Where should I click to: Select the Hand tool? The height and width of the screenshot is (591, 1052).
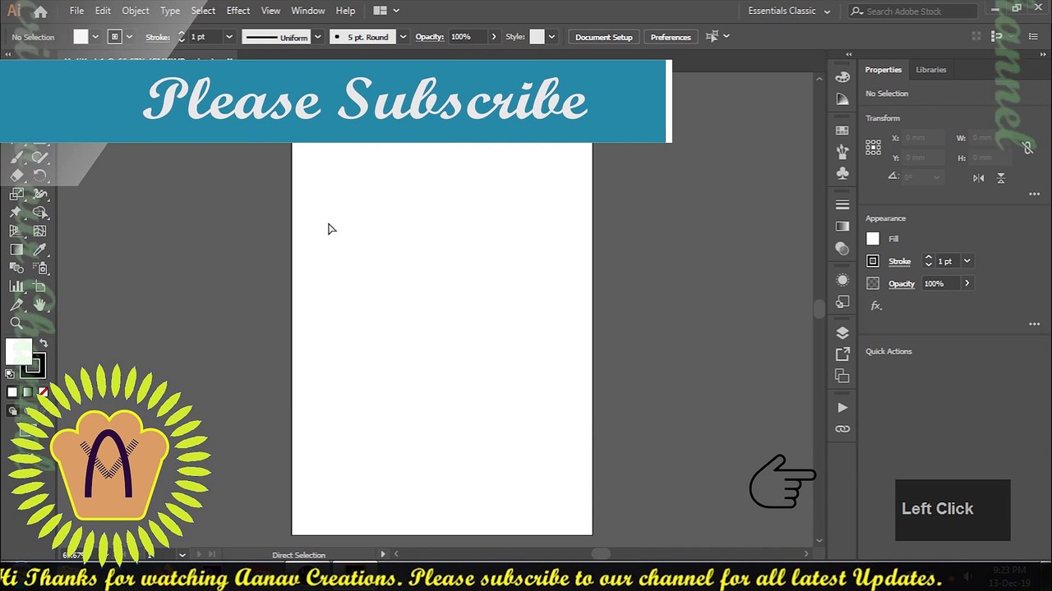[39, 305]
